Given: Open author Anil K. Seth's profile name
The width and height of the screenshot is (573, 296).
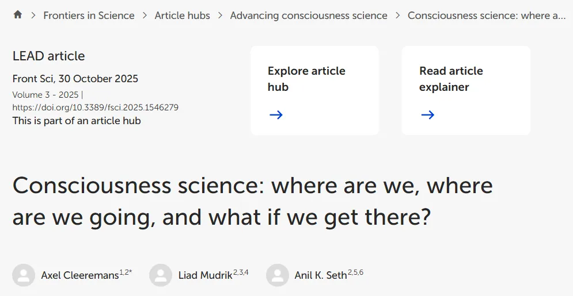Looking at the screenshot, I should click(321, 275).
